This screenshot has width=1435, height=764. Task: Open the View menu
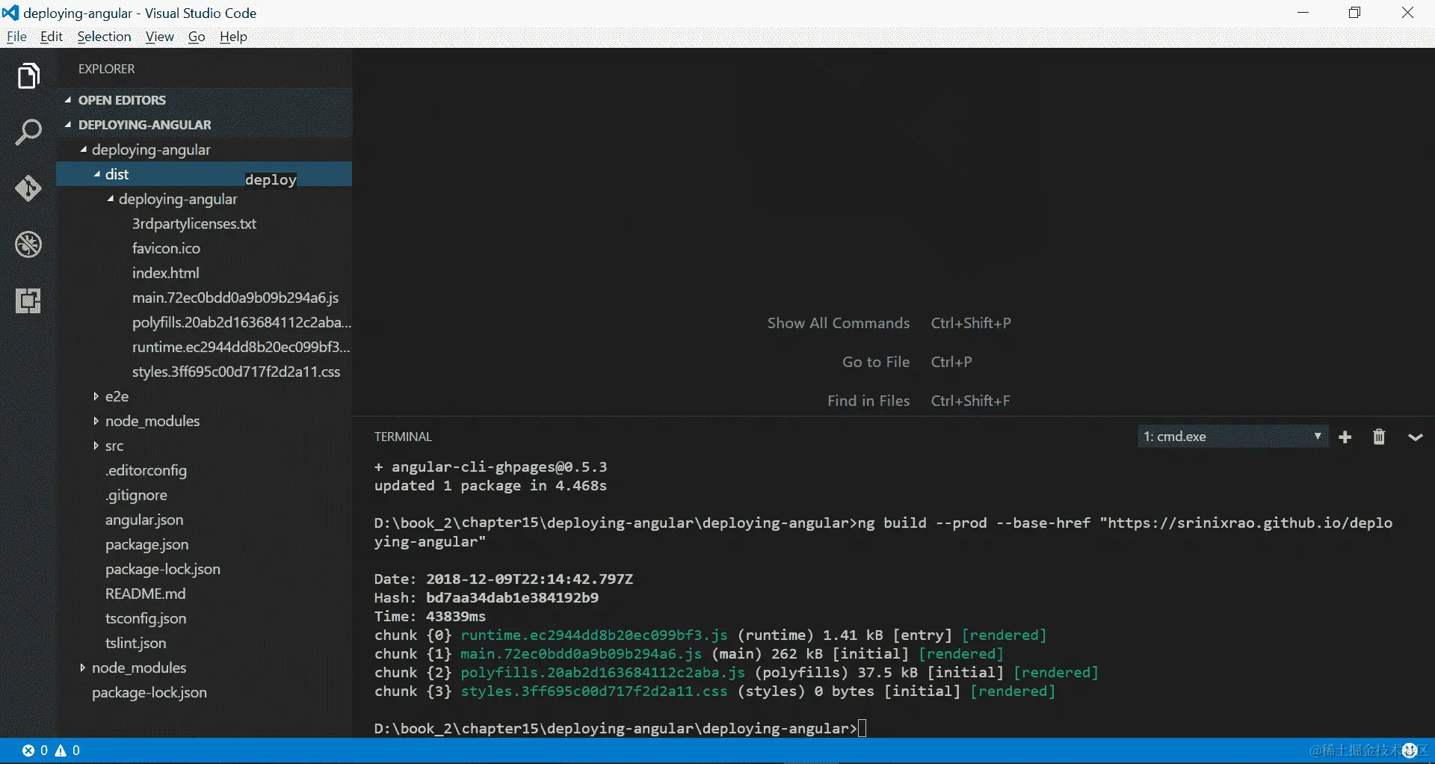(160, 37)
